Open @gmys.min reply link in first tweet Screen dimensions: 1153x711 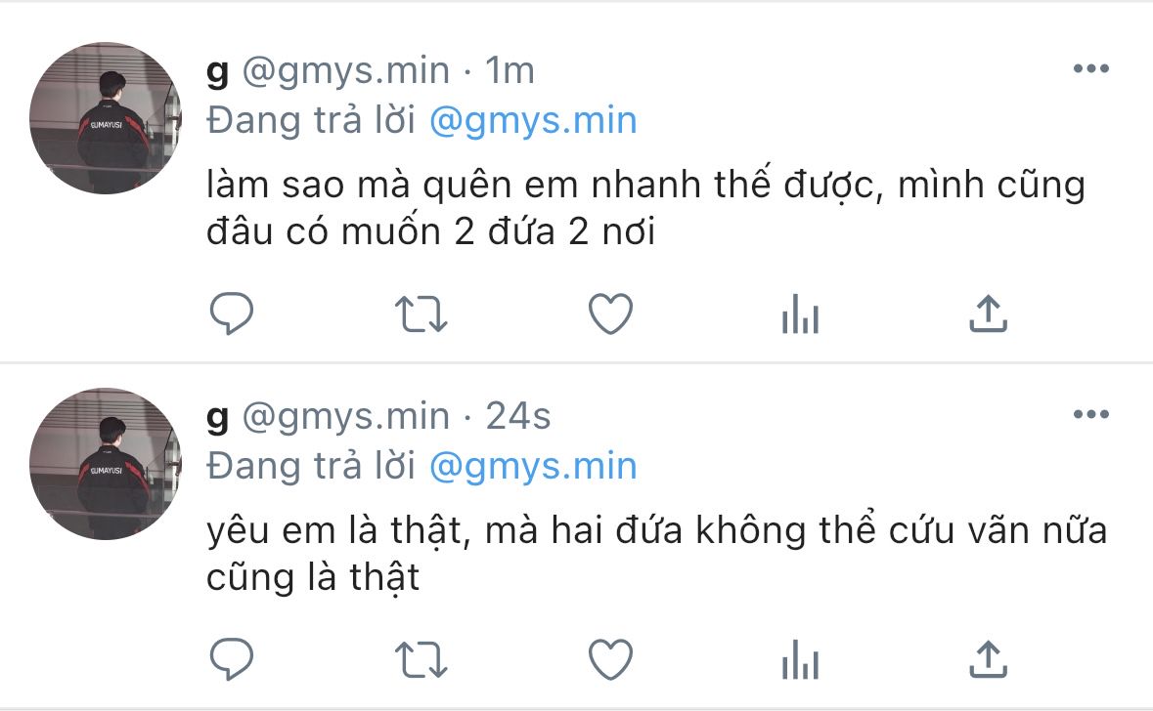coord(533,120)
